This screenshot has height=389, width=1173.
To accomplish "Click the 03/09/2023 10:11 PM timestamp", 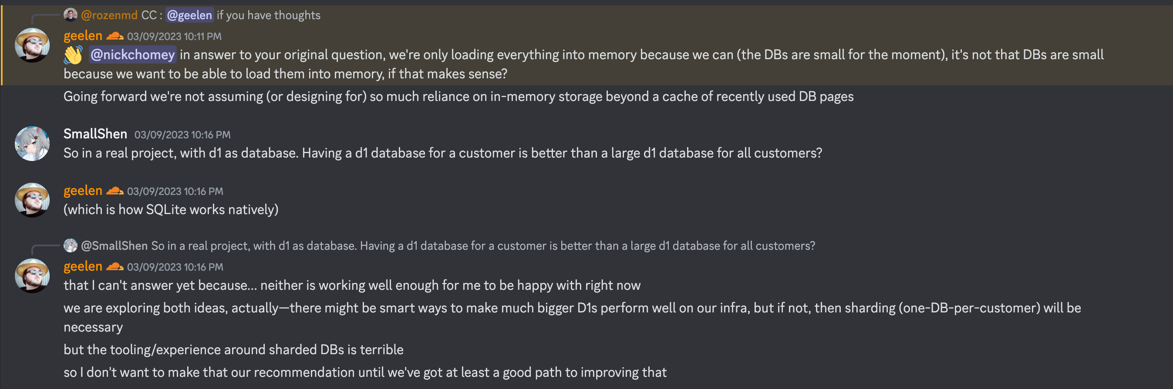I will 174,37.
